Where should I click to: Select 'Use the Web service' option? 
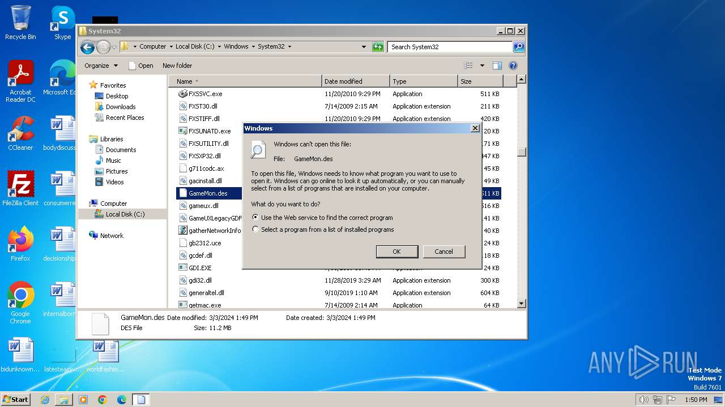(x=322, y=217)
